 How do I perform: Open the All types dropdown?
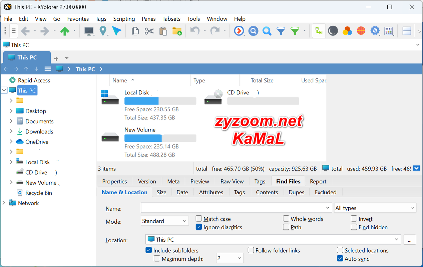(x=375, y=208)
